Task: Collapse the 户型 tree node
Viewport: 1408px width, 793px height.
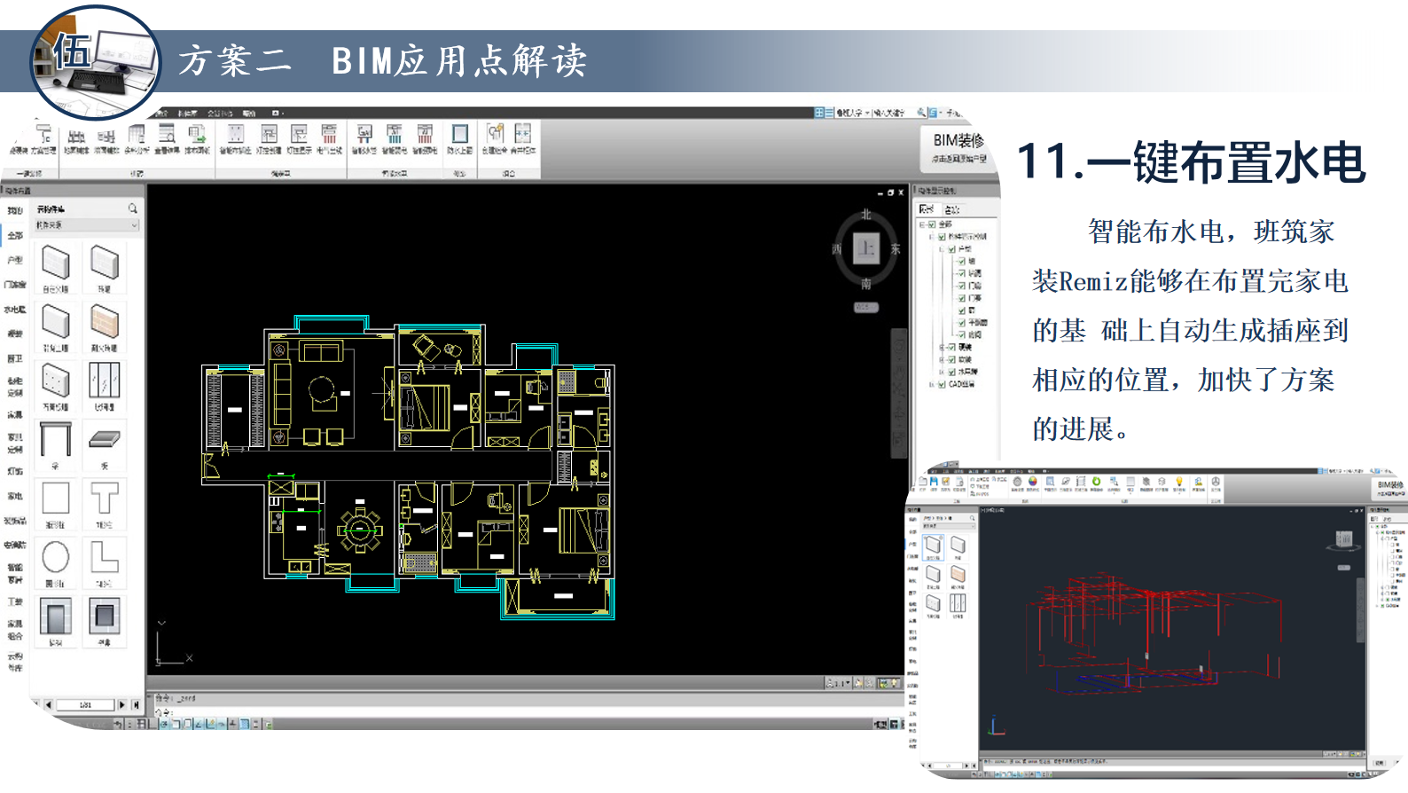Action: (942, 249)
